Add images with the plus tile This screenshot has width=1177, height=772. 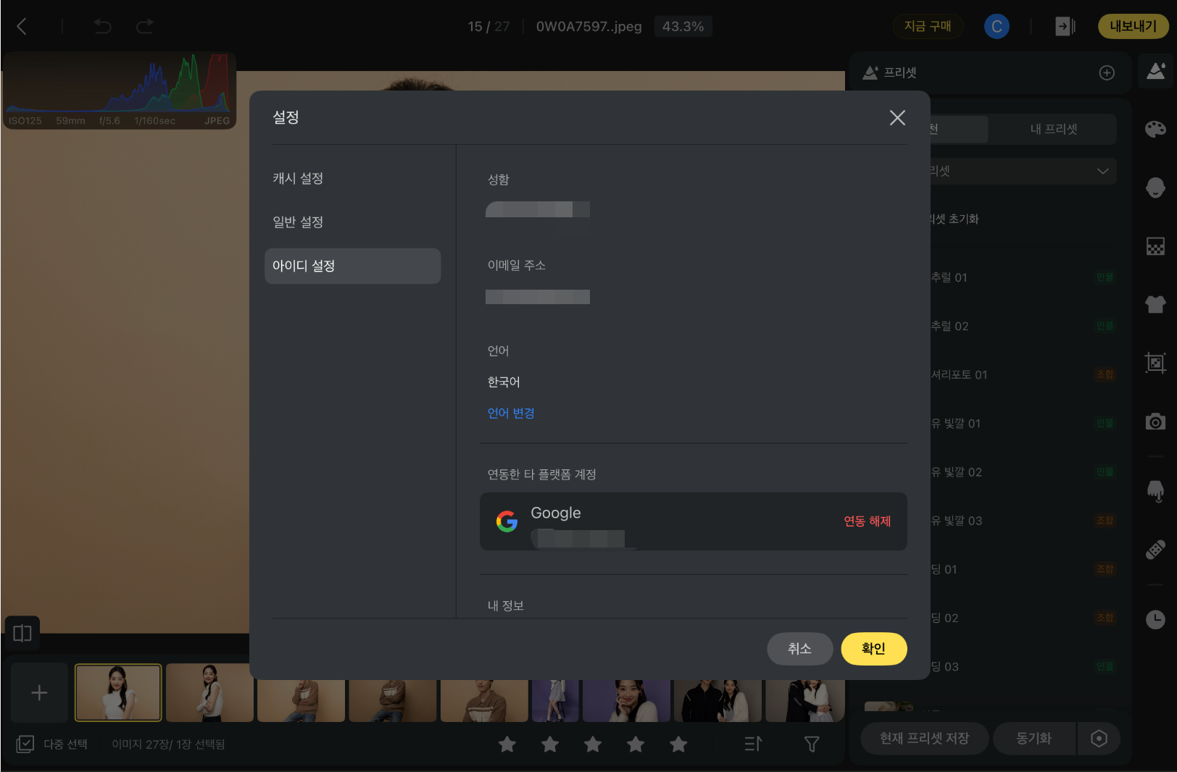click(39, 693)
